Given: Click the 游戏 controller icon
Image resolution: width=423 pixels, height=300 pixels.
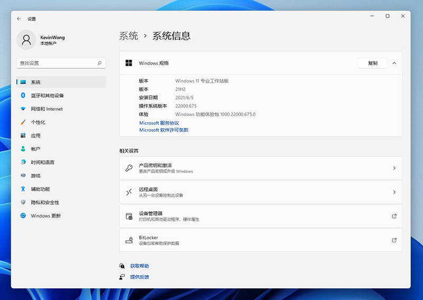Looking at the screenshot, I should [23, 176].
